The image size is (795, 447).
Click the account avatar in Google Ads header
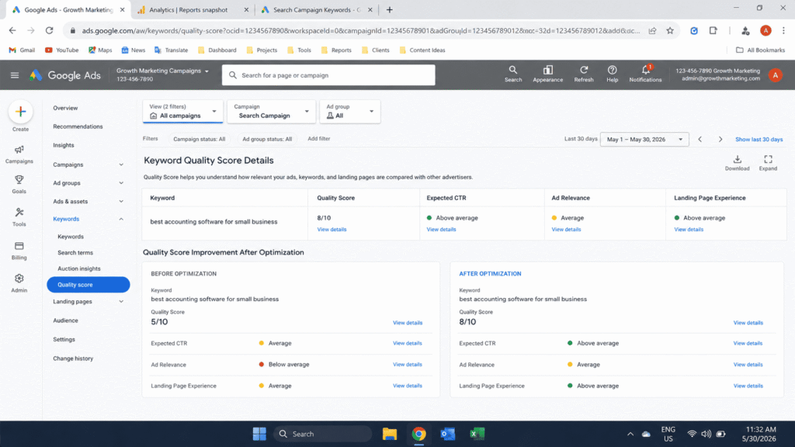tap(776, 75)
